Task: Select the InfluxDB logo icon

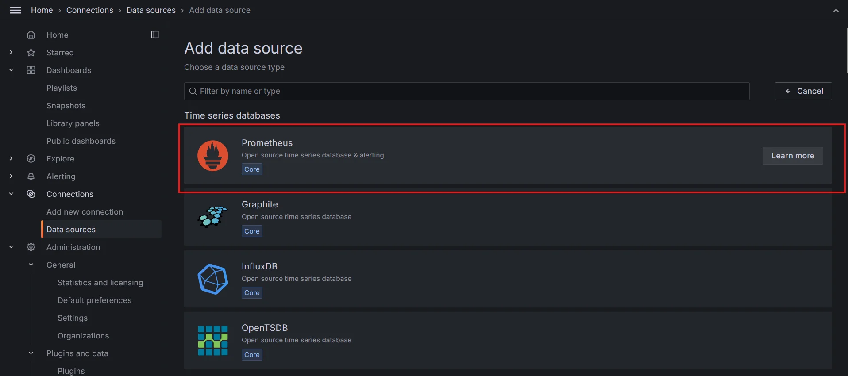Action: (x=212, y=279)
